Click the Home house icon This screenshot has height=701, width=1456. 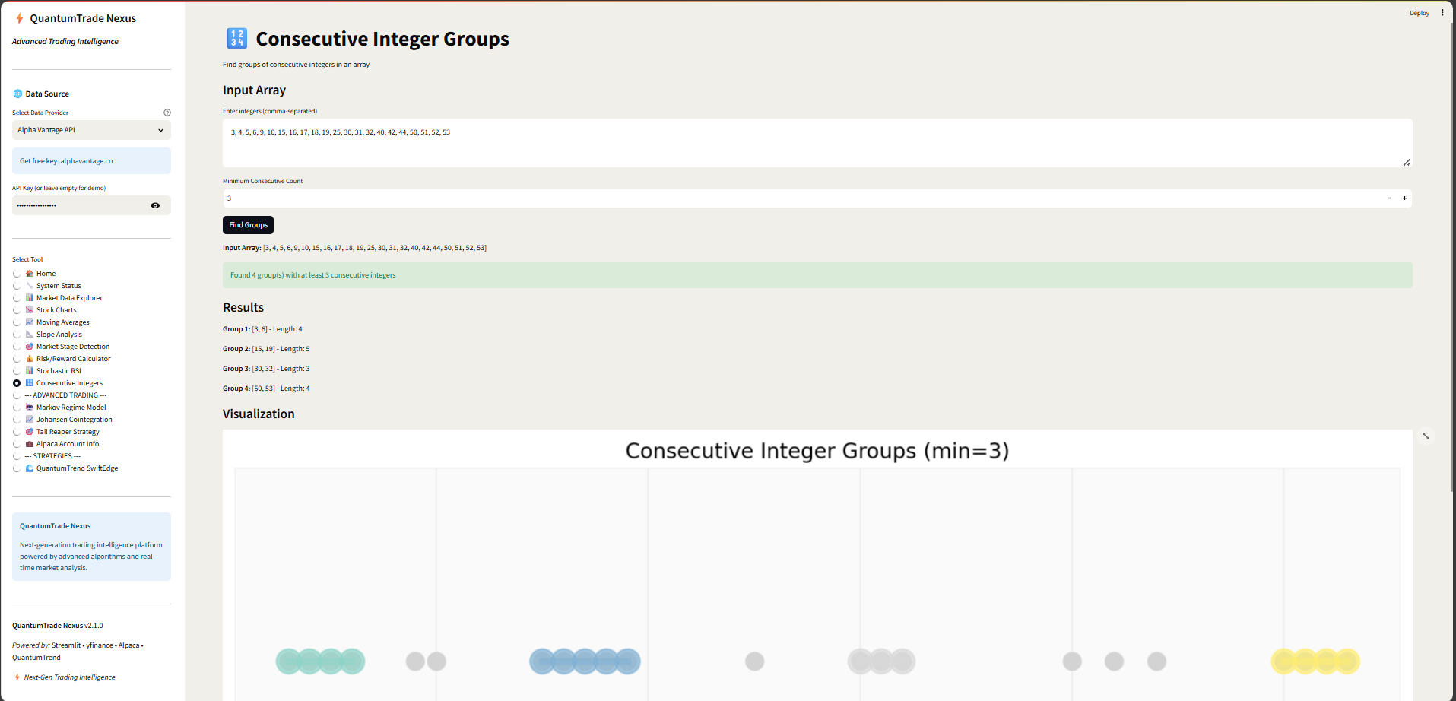30,273
